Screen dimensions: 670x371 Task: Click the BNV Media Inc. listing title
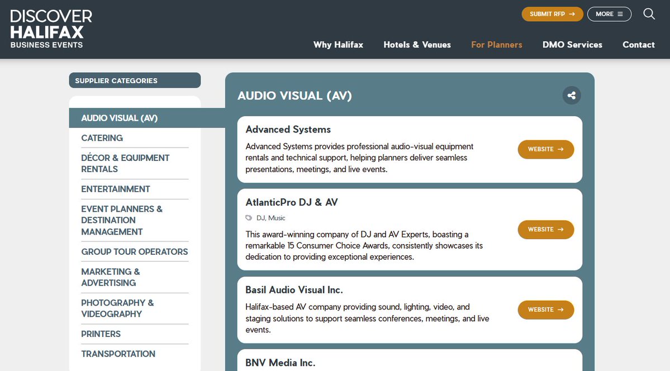(x=281, y=363)
